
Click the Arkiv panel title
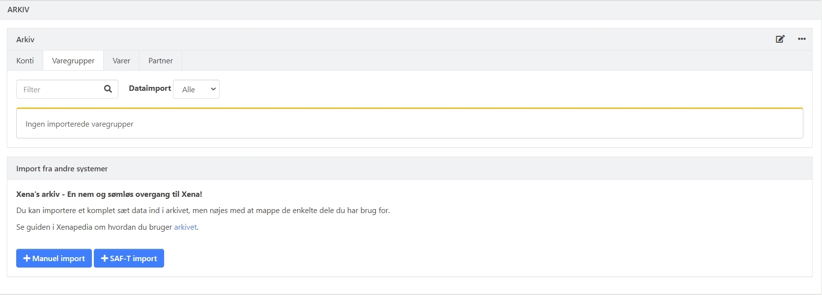26,40
